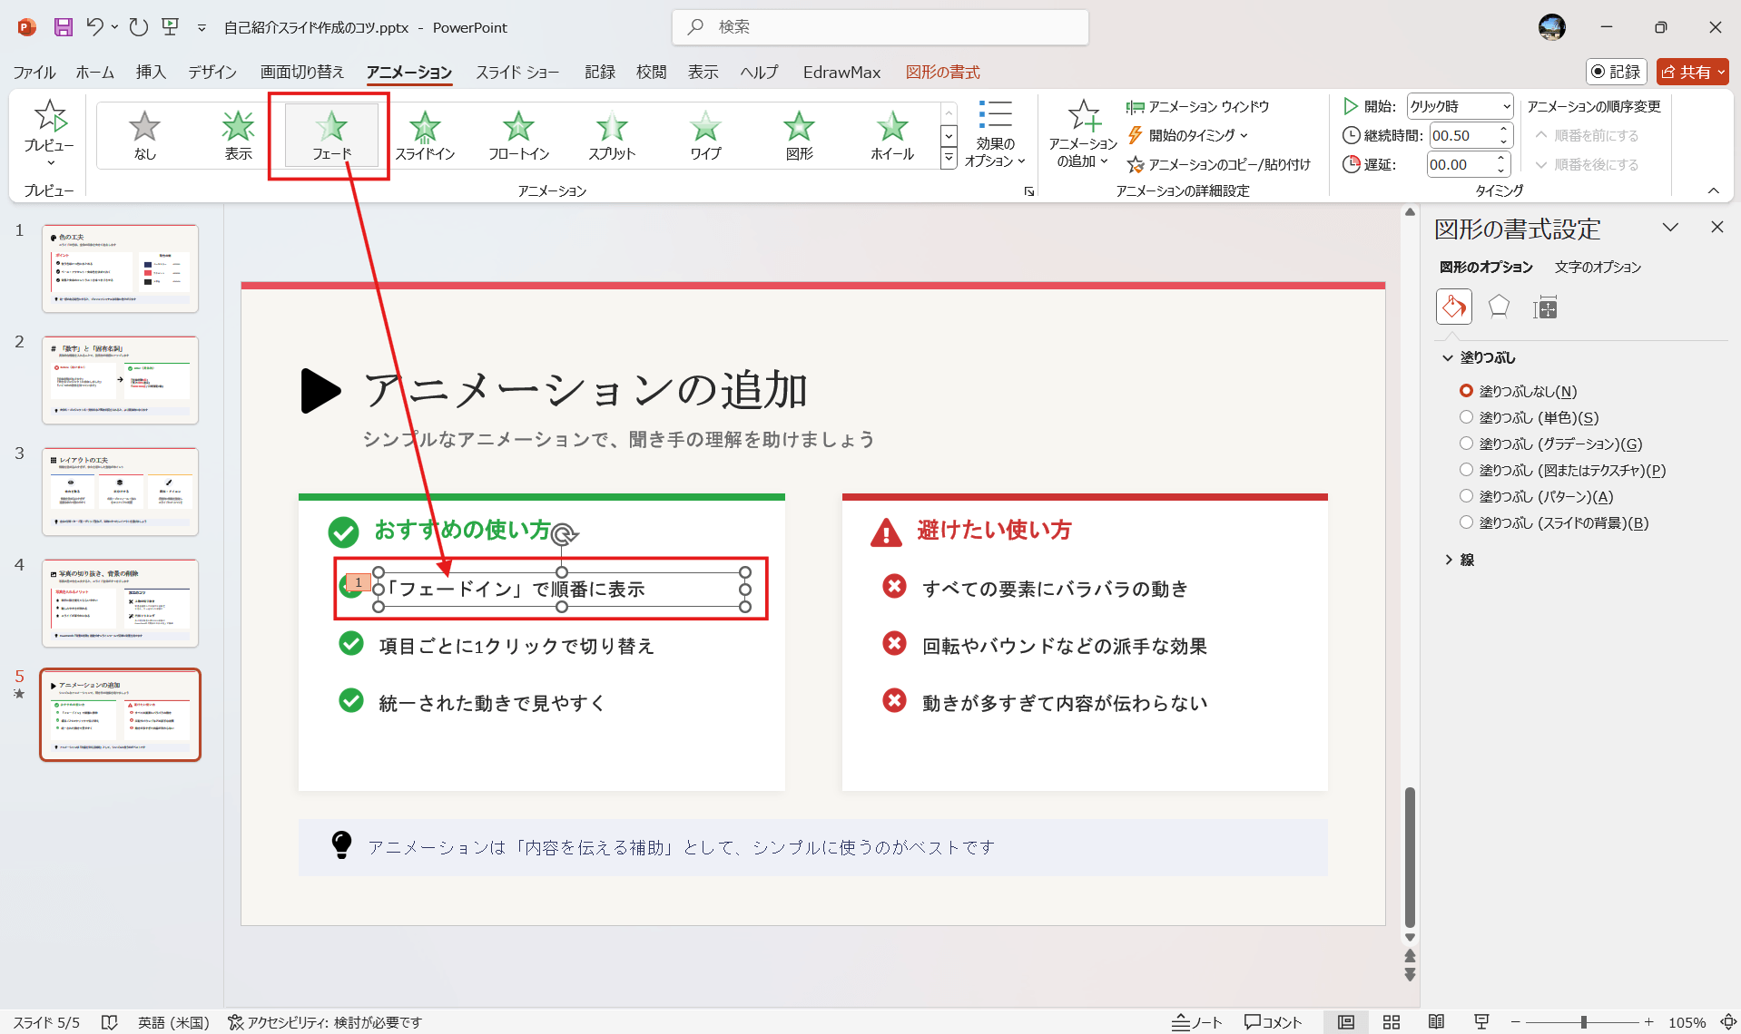
Task: Click アニメーションの追加
Action: 1083,134
